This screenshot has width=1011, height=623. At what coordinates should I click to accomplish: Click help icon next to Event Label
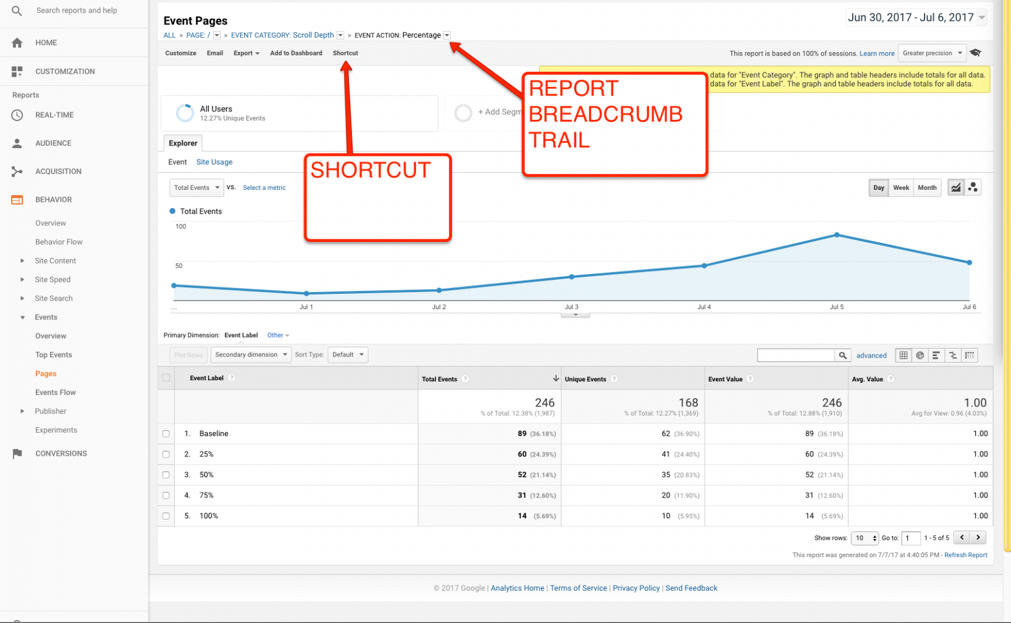(232, 378)
